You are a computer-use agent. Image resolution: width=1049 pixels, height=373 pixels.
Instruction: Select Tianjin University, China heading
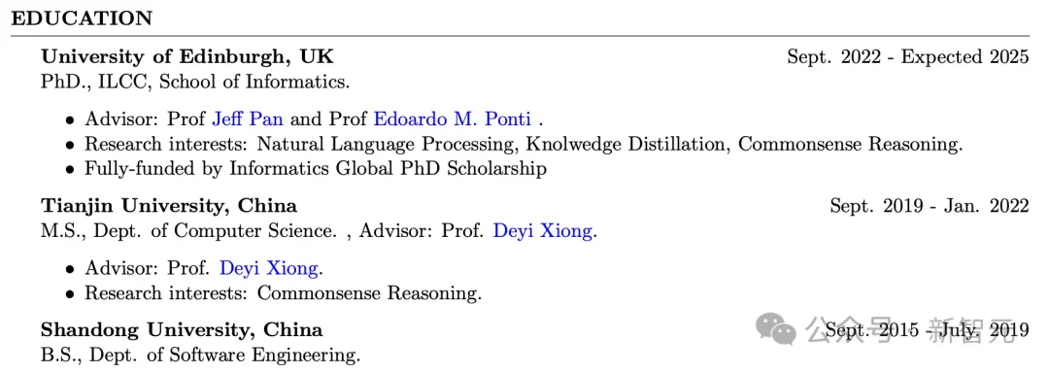[169, 206]
